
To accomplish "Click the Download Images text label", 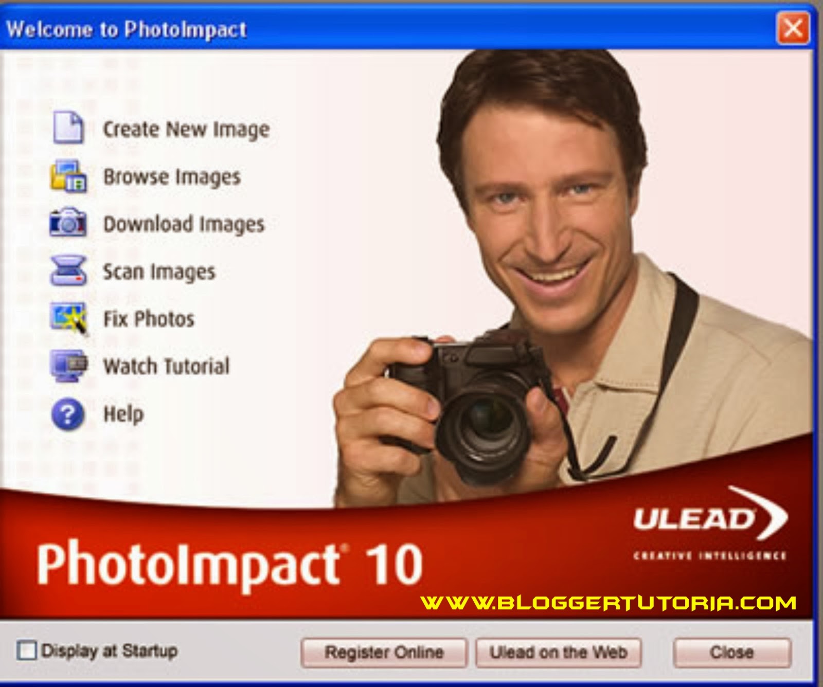I will 184,223.
